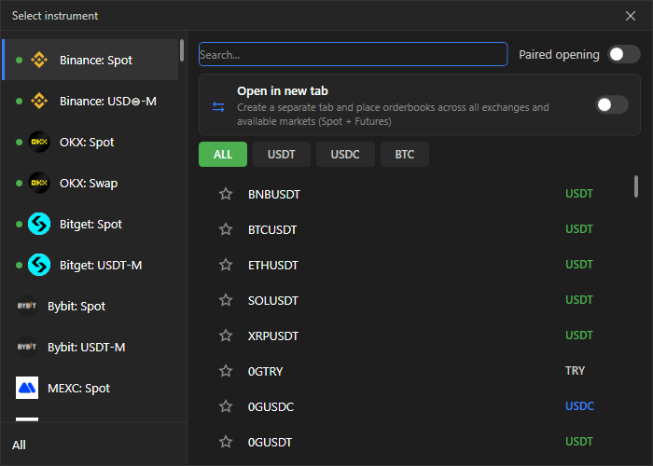Click the Bybit logo for Bybit: Spot
This screenshot has width=653, height=466.
(27, 306)
